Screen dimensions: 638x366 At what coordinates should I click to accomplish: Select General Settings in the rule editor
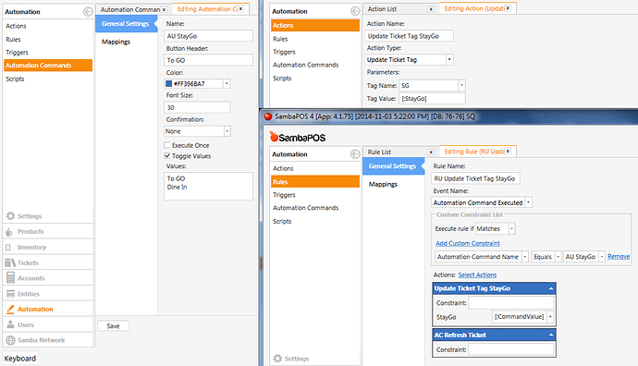(x=393, y=166)
